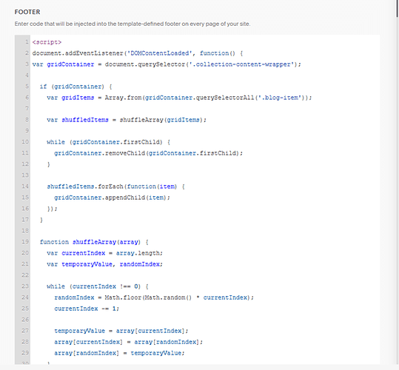Place cursor on the <script> tag line

click(47, 42)
